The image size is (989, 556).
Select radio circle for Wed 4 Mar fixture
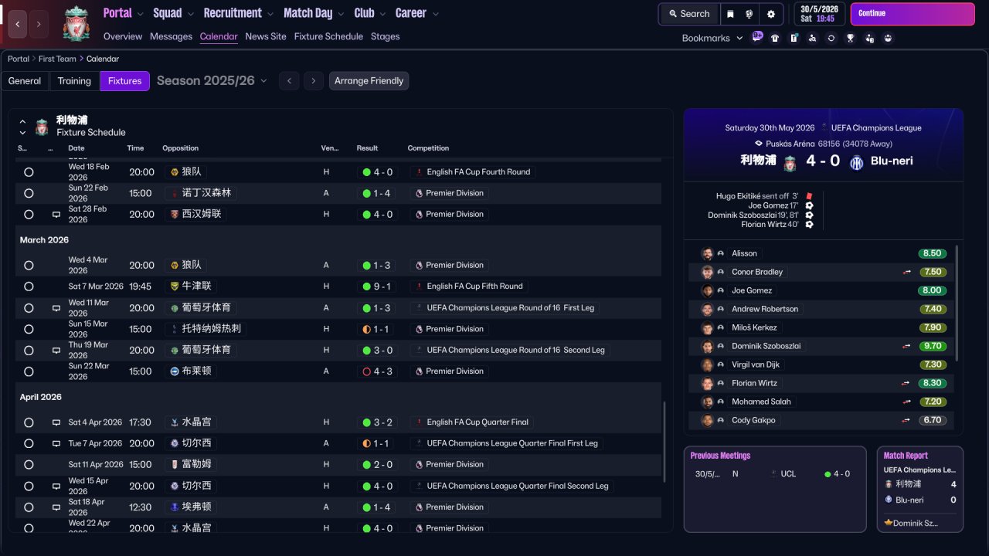pyautogui.click(x=29, y=266)
